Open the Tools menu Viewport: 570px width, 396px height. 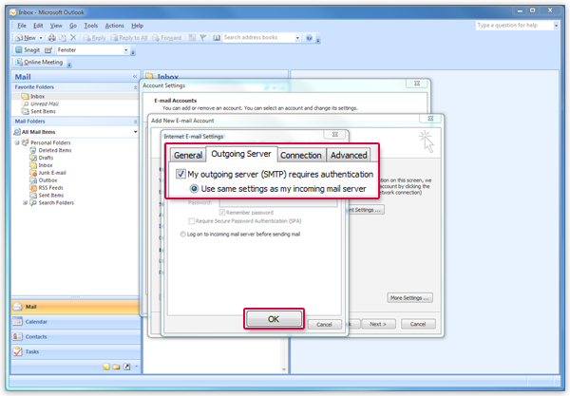coord(91,26)
